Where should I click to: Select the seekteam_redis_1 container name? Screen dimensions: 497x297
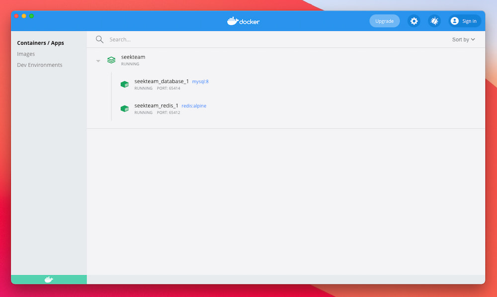156,105
